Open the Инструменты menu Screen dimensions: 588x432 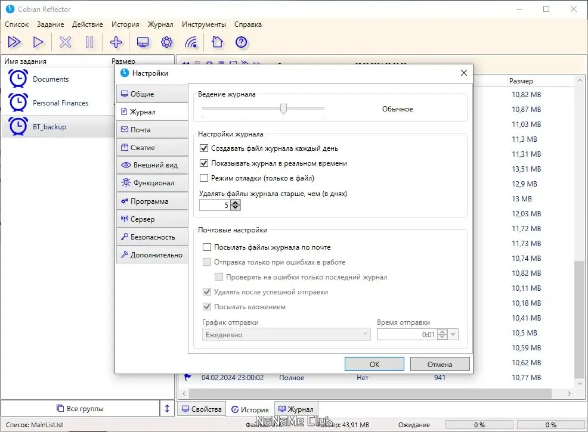(203, 24)
